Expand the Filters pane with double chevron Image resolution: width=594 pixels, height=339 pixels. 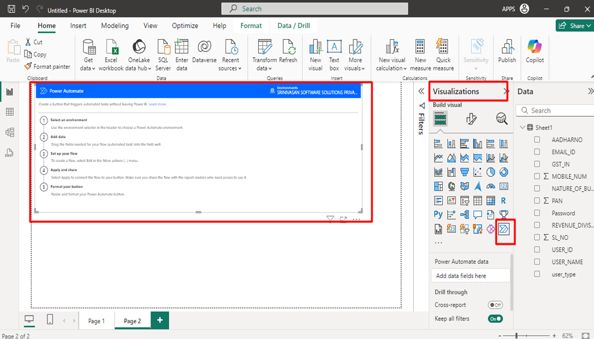[x=421, y=91]
